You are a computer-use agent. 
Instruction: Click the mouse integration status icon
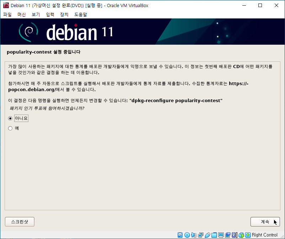(241, 235)
